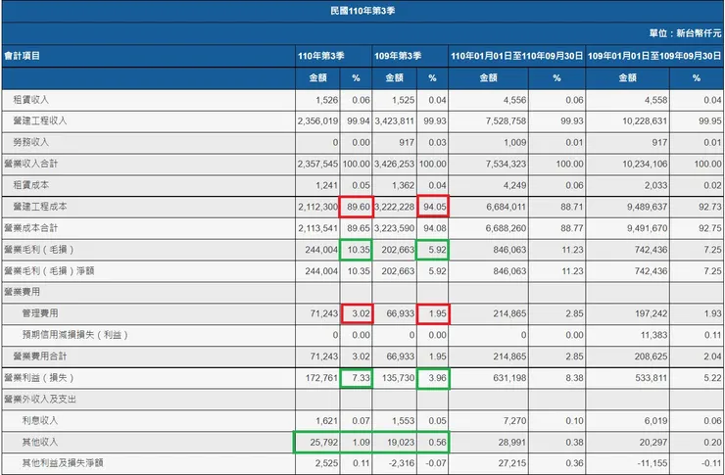Select the 會計項目 column header
This screenshot has height=475, width=725.
point(23,56)
